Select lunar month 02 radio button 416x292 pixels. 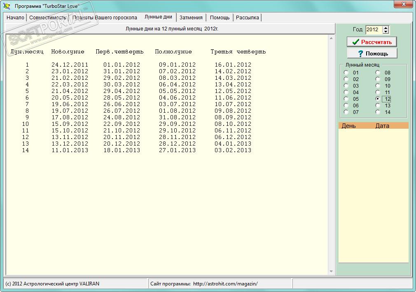(346, 79)
